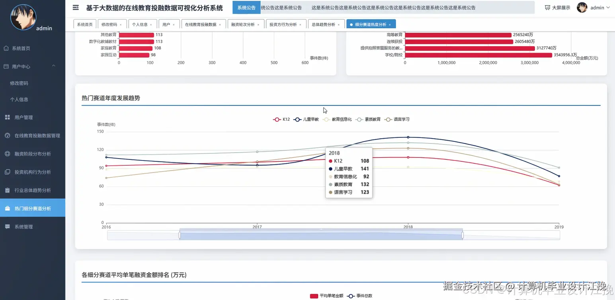
Task: Click the clipboard icon beside 行业总体趋势分析
Action: pos(7,190)
